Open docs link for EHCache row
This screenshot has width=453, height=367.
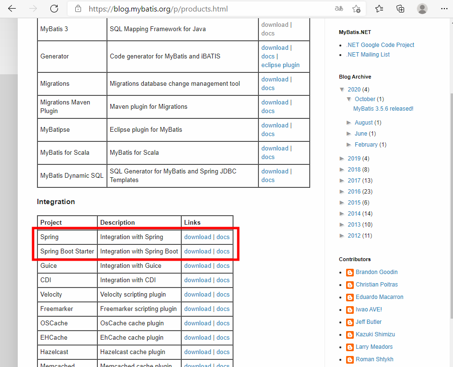click(223, 338)
